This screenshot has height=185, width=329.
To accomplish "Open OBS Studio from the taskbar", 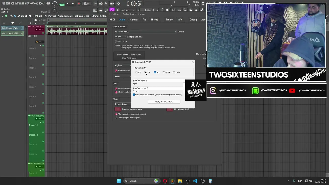I will pyautogui.click(x=203, y=181).
